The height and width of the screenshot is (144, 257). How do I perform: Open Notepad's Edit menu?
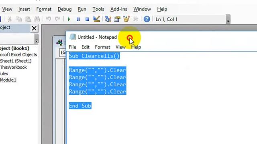(x=86, y=47)
